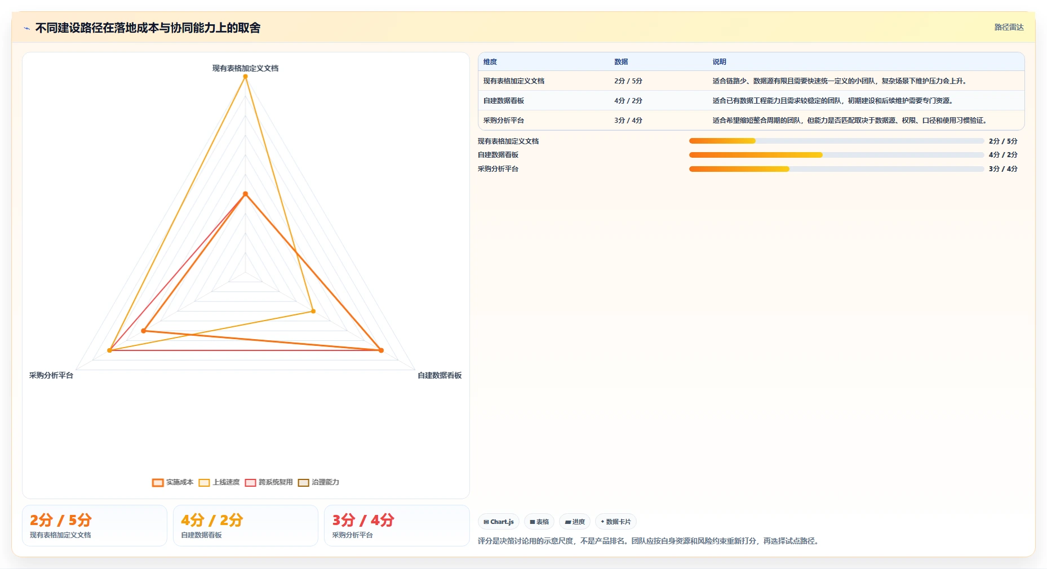Click the page title 不同建设路径在落地成本与协同能力上的取舍
1047x569 pixels.
pyautogui.click(x=148, y=28)
